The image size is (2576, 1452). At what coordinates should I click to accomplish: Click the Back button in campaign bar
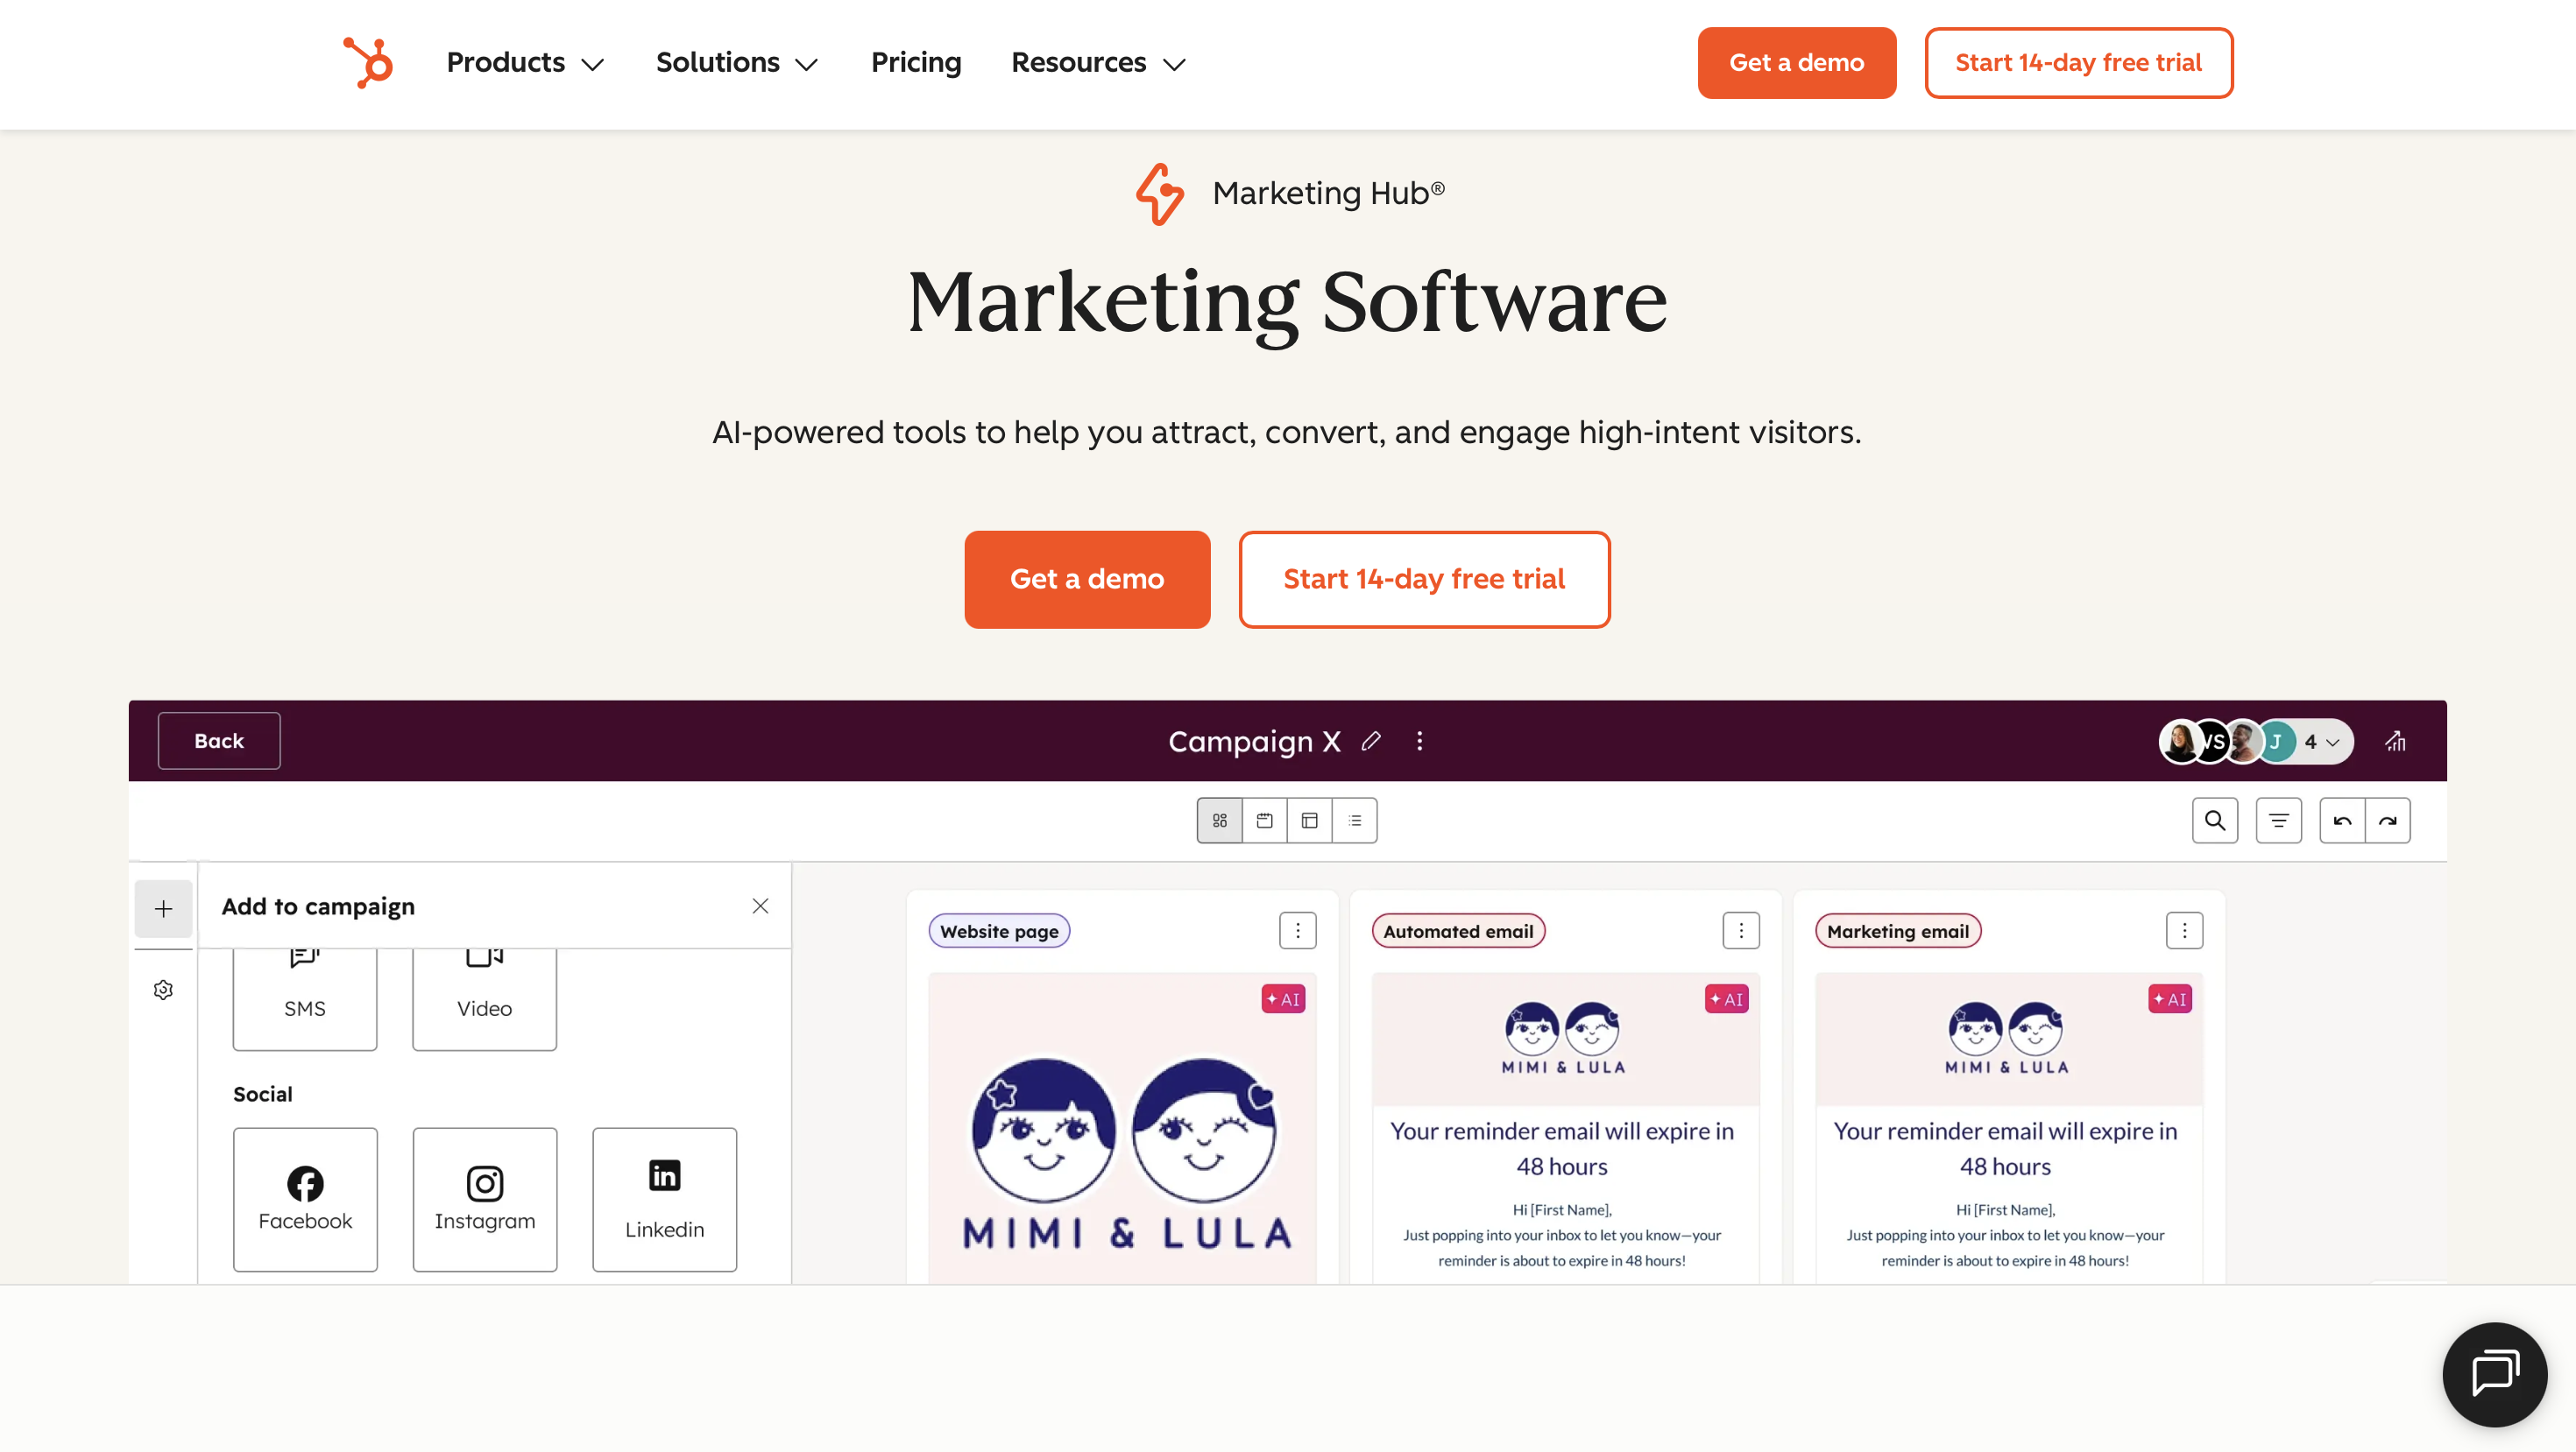click(x=219, y=741)
